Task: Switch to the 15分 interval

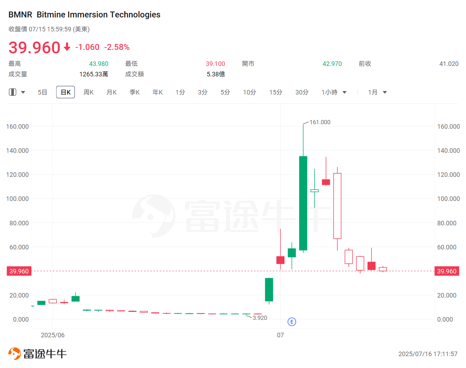Action: [x=275, y=92]
